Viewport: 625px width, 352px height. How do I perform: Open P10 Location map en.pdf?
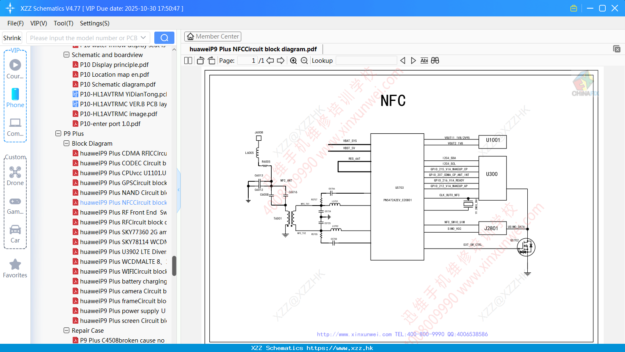(114, 74)
